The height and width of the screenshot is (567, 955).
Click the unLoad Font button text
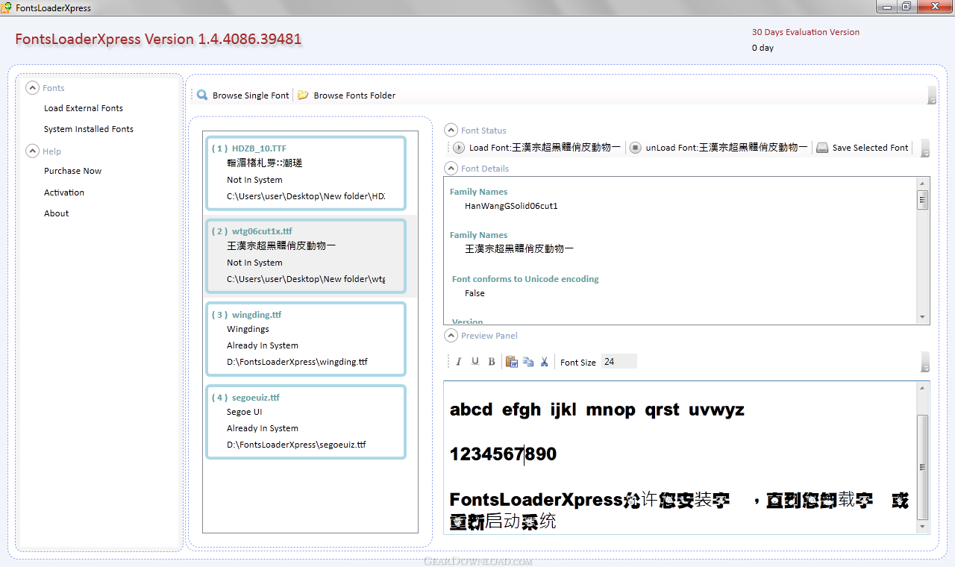[727, 148]
